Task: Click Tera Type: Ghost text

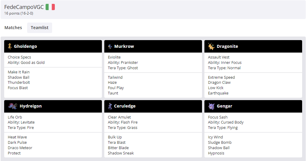Action: (x=123, y=68)
